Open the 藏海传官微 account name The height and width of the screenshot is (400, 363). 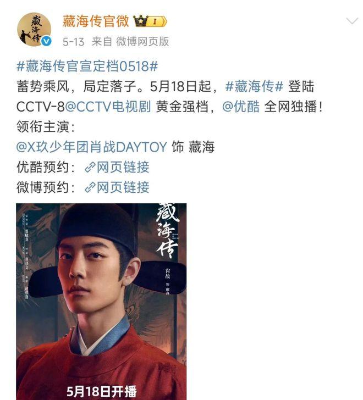pos(96,21)
